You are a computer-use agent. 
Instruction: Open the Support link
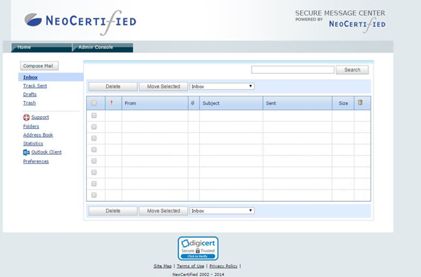pos(40,117)
